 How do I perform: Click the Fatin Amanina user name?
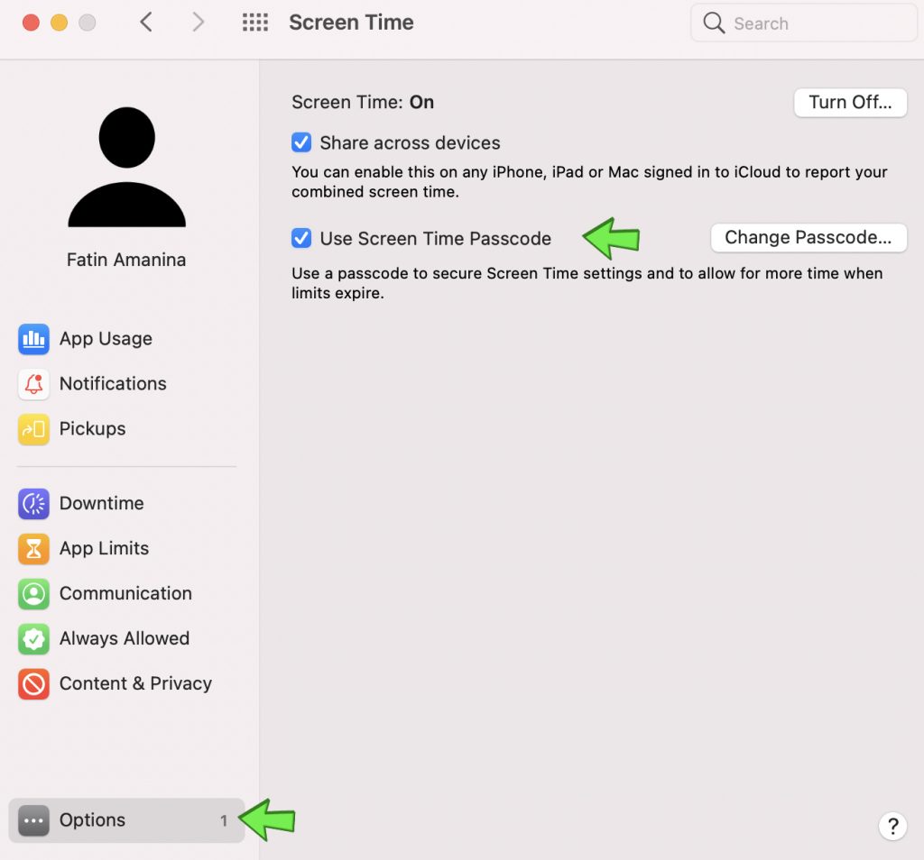point(126,260)
